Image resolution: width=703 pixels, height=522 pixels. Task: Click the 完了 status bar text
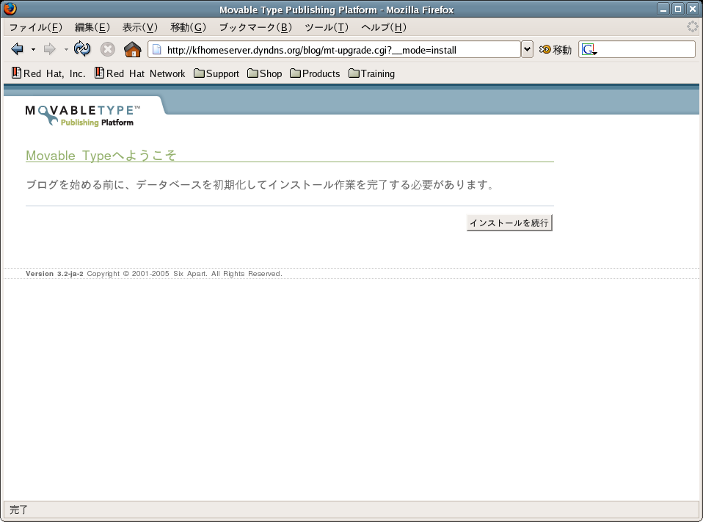19,510
